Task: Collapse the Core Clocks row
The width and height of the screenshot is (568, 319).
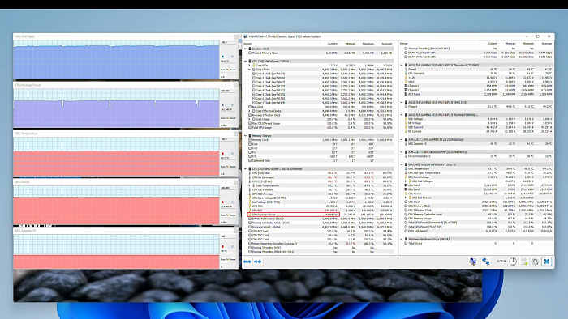Action: tap(250, 70)
